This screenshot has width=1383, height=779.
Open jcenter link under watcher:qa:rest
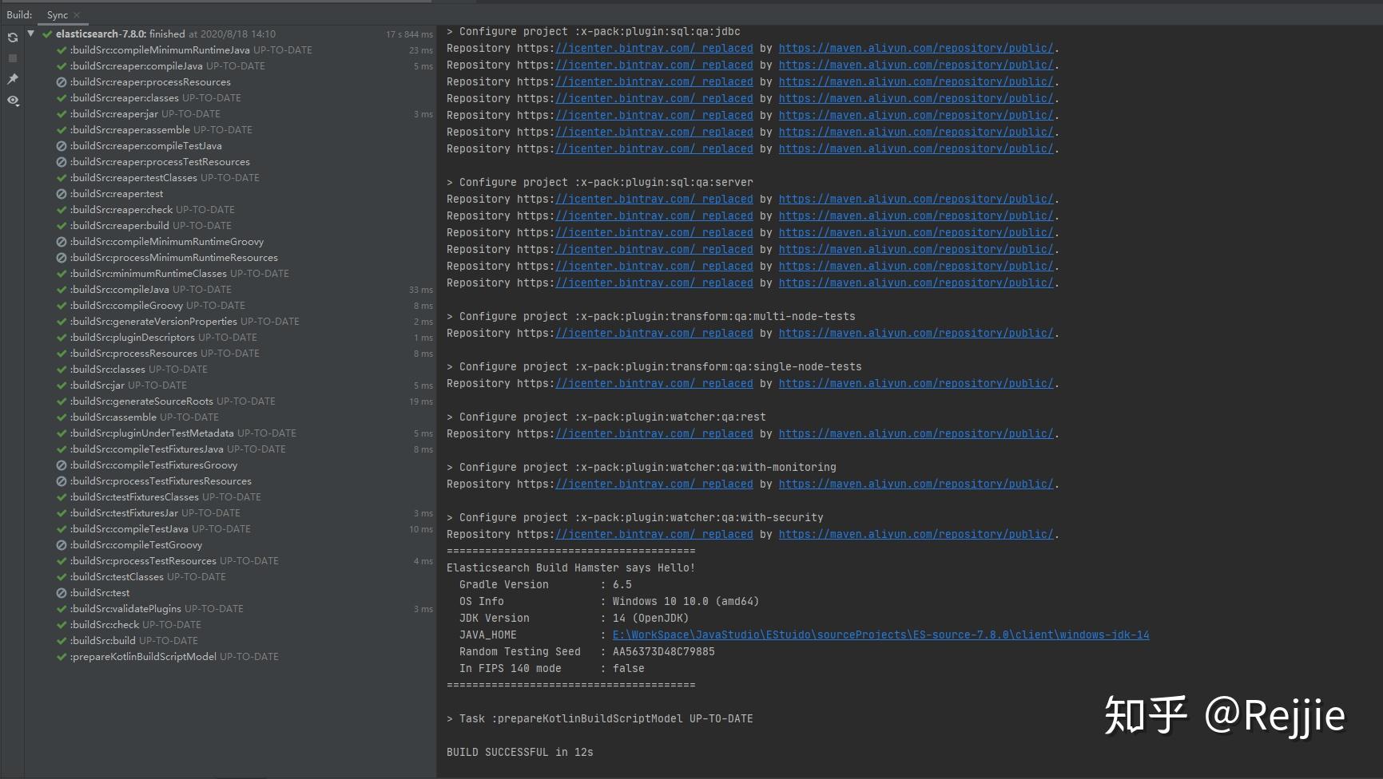tap(654, 433)
